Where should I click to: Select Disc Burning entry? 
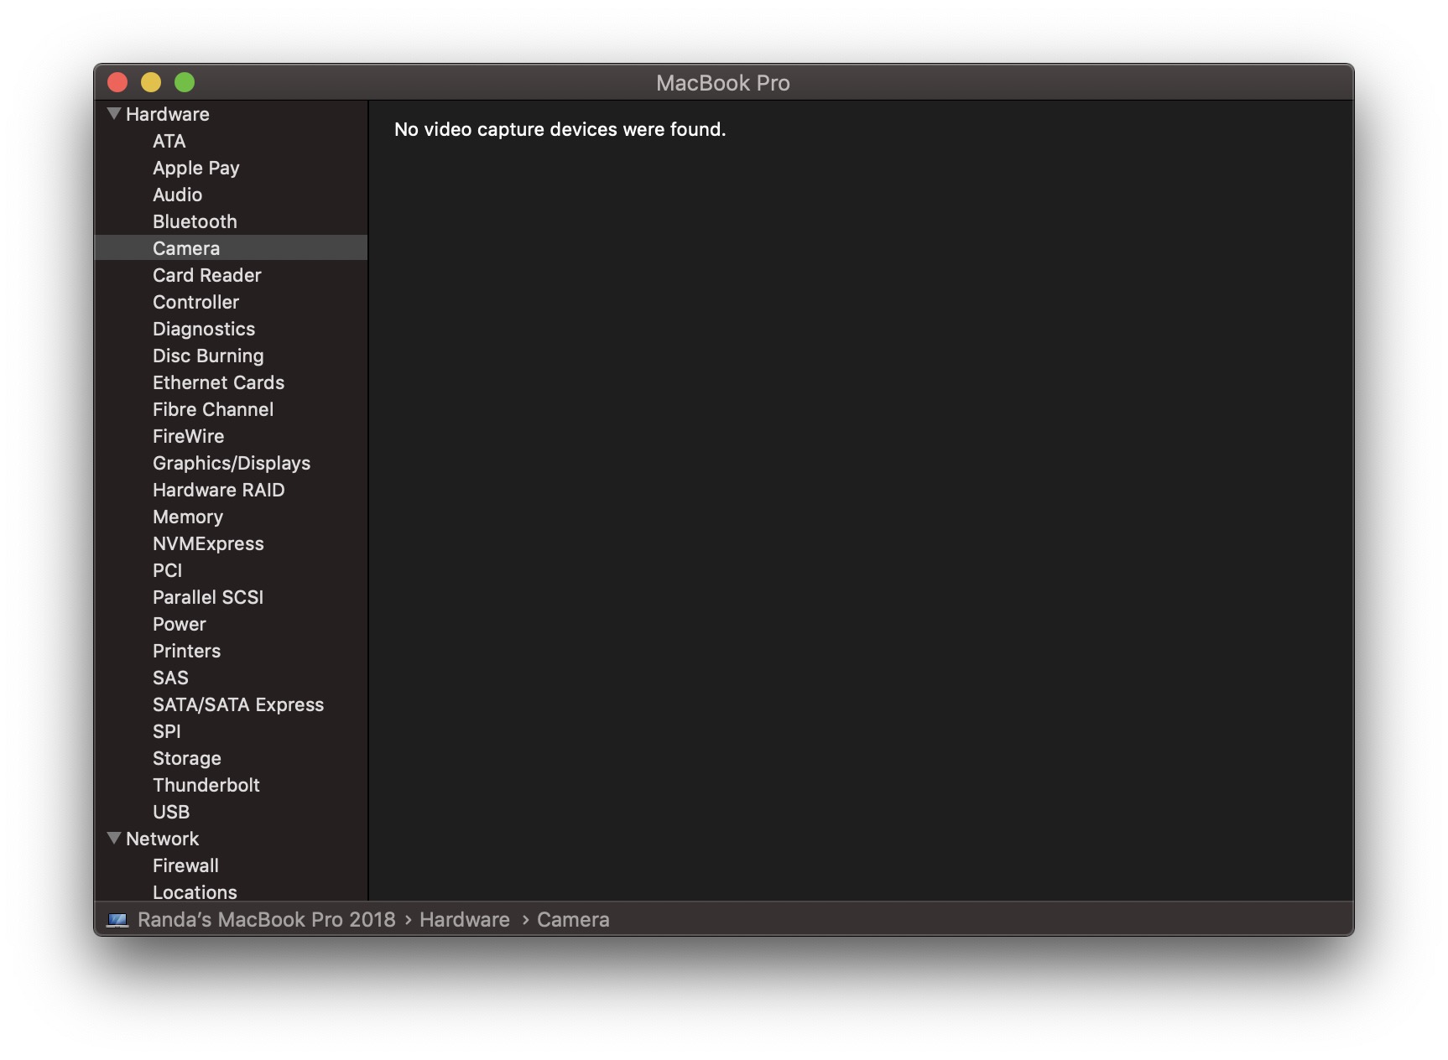208,356
